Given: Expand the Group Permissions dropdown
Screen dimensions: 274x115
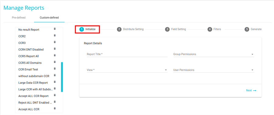Looking at the screenshot, I should pyautogui.click(x=213, y=54).
